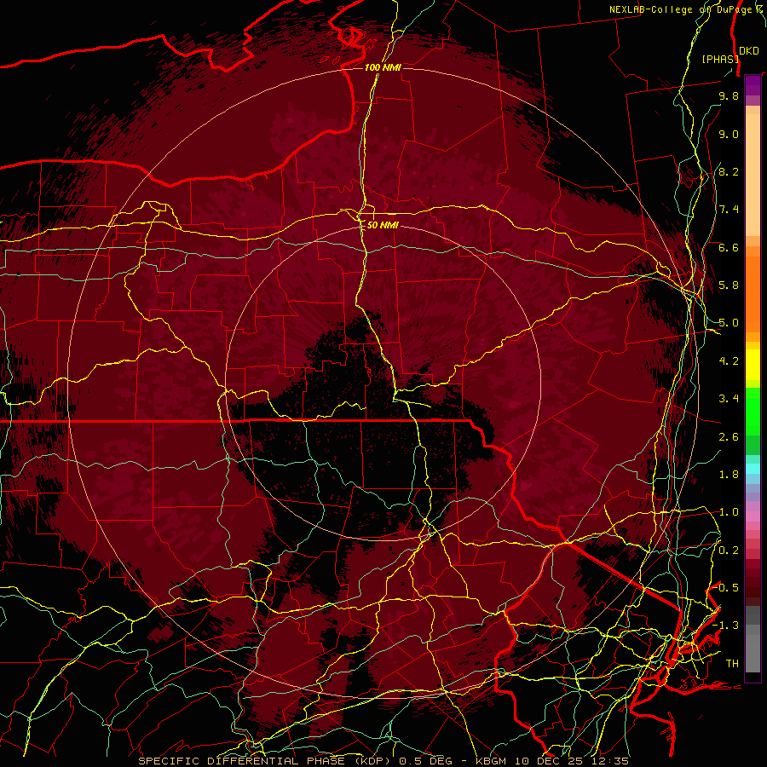Screen dimensions: 767x767
Task: Click the -1.3 scale value
Action: 726,626
